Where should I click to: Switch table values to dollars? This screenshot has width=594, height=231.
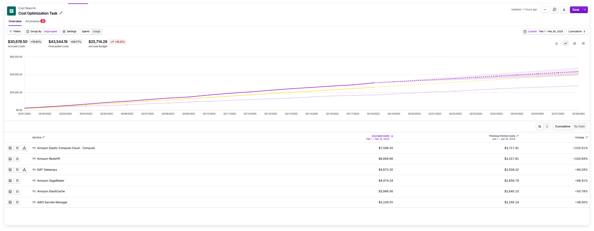tap(547, 126)
